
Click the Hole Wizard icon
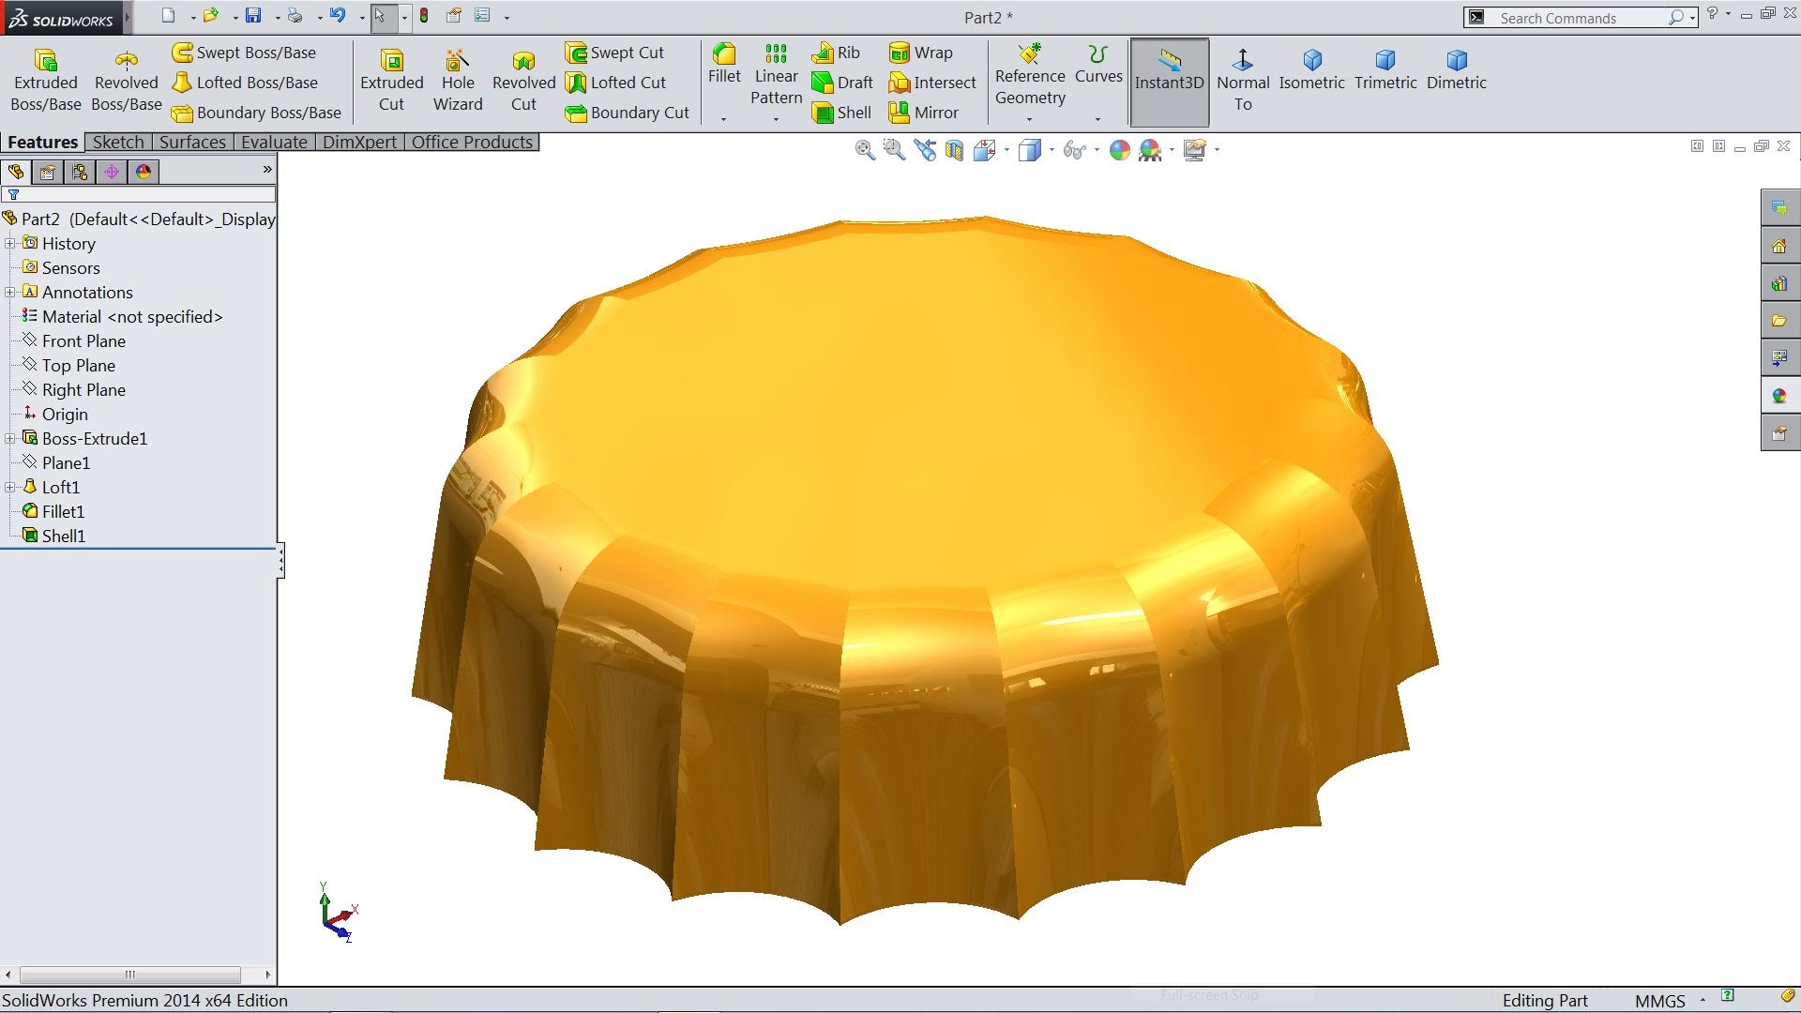click(457, 61)
